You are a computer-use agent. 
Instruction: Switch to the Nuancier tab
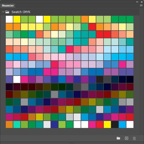pos(8,6)
